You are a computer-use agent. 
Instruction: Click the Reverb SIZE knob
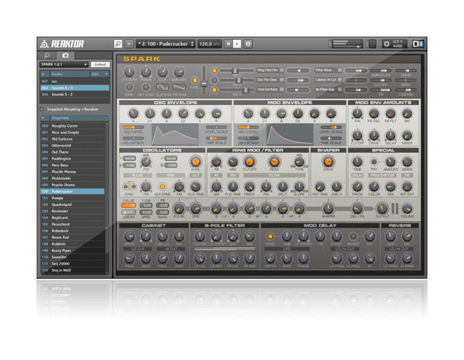(x=391, y=236)
